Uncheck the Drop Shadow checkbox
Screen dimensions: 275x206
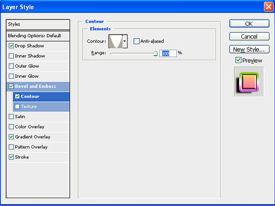pos(11,46)
